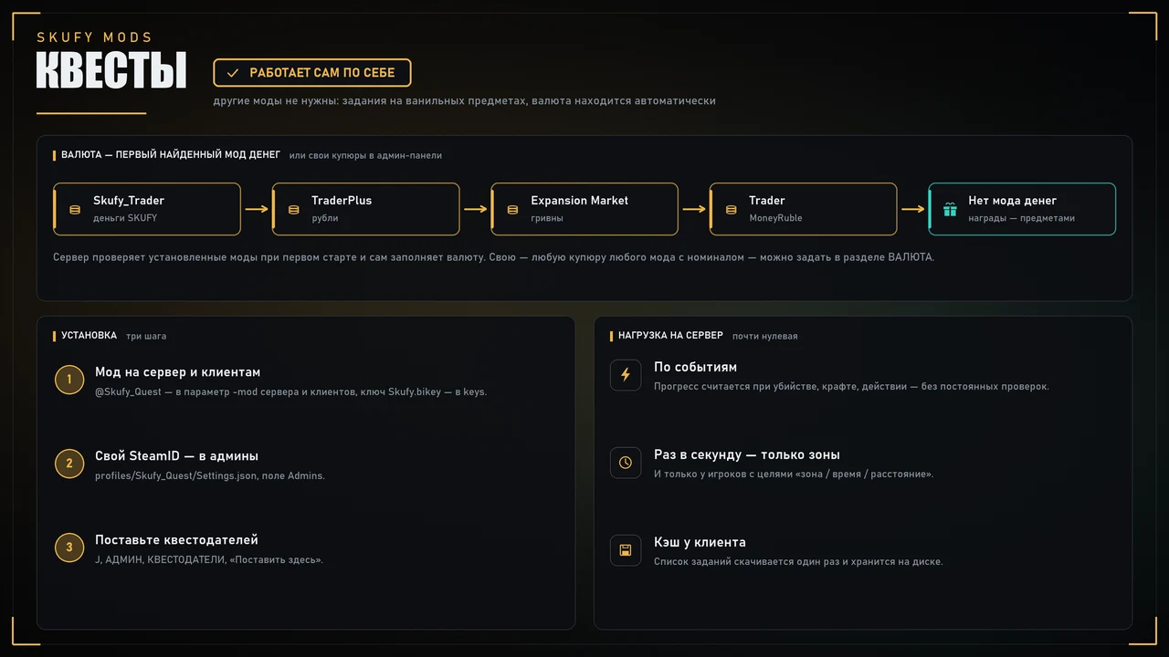
Task: Click the "НАГРУЗКА НА СЕРВЕР" section header
Action: point(670,336)
